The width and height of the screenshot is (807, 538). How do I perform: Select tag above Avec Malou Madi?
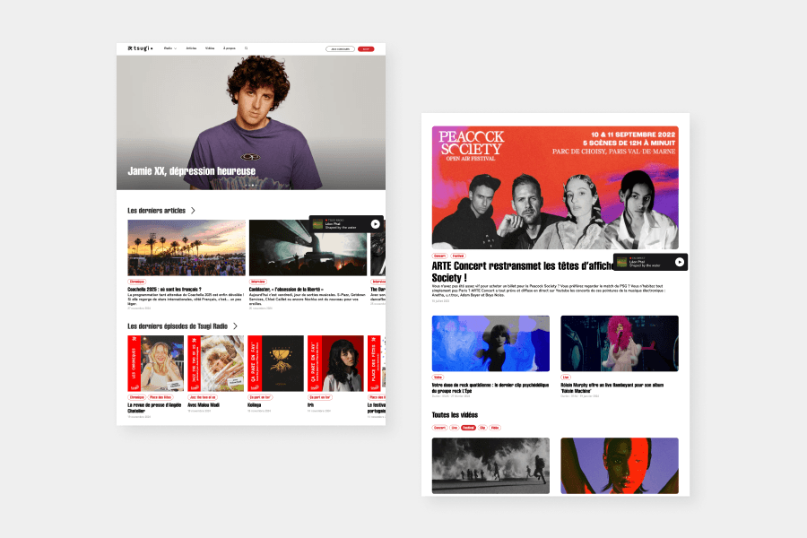coord(203,397)
